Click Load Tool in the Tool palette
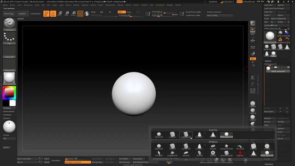The image size is (295, 166). click(270, 5)
